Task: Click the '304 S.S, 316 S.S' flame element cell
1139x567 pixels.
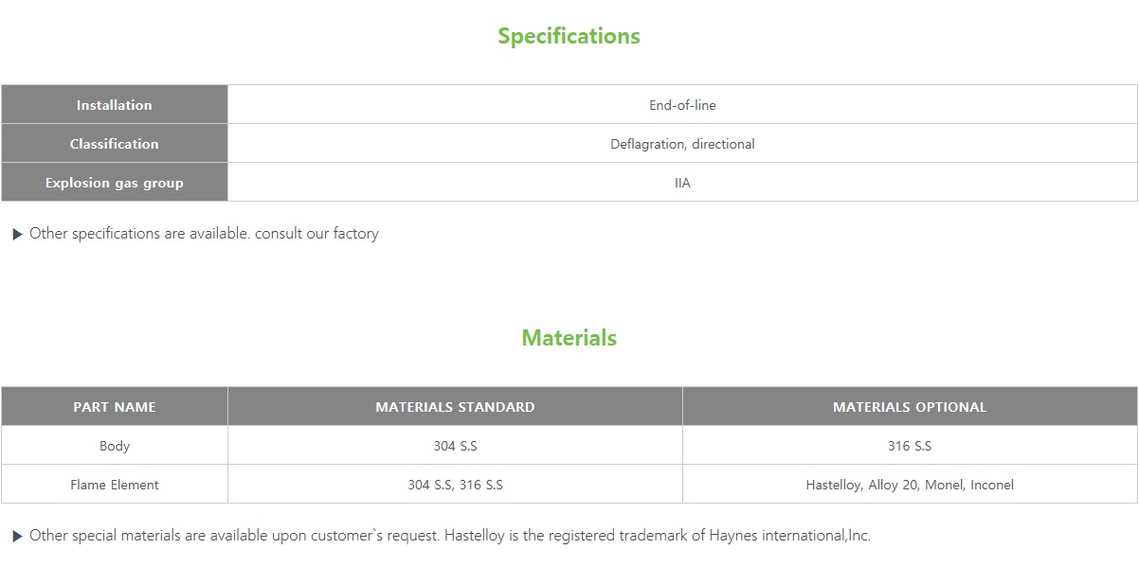Action: coord(455,485)
